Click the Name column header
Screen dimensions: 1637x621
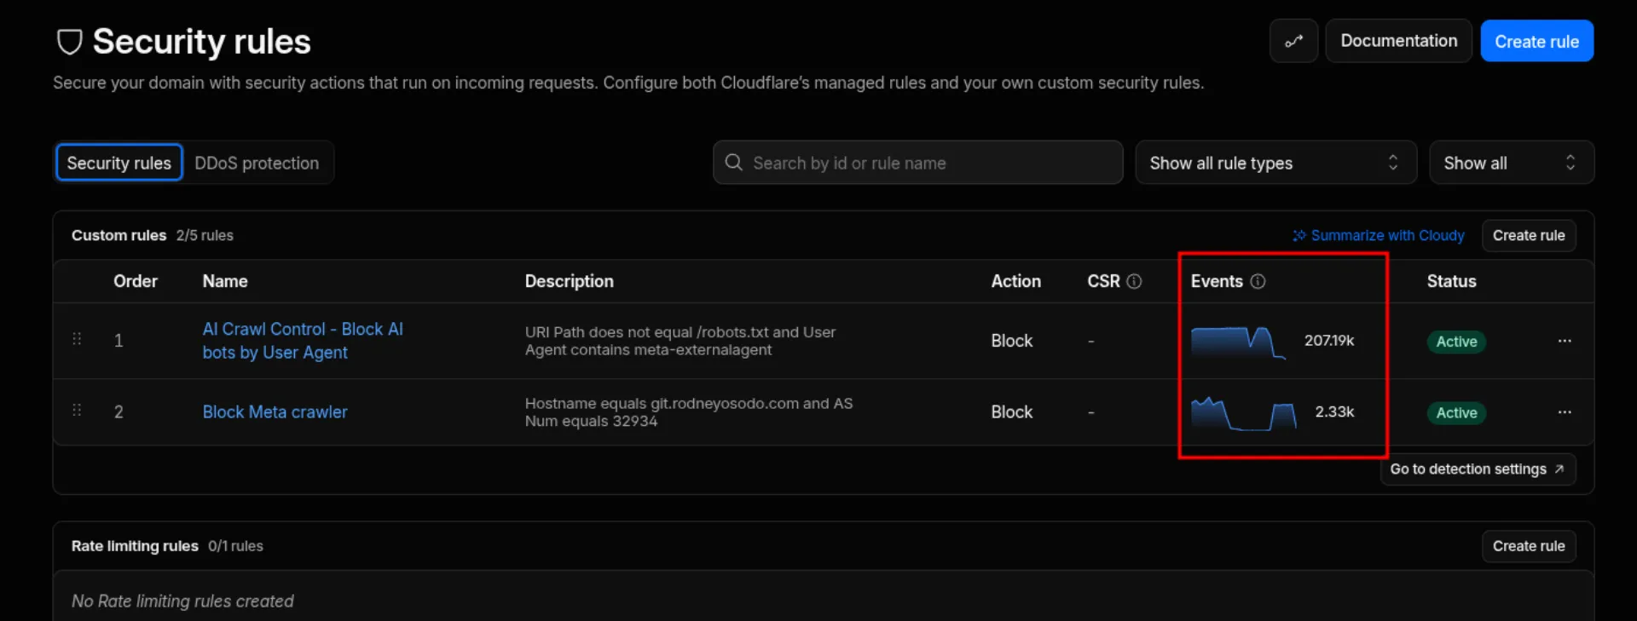tap(225, 281)
